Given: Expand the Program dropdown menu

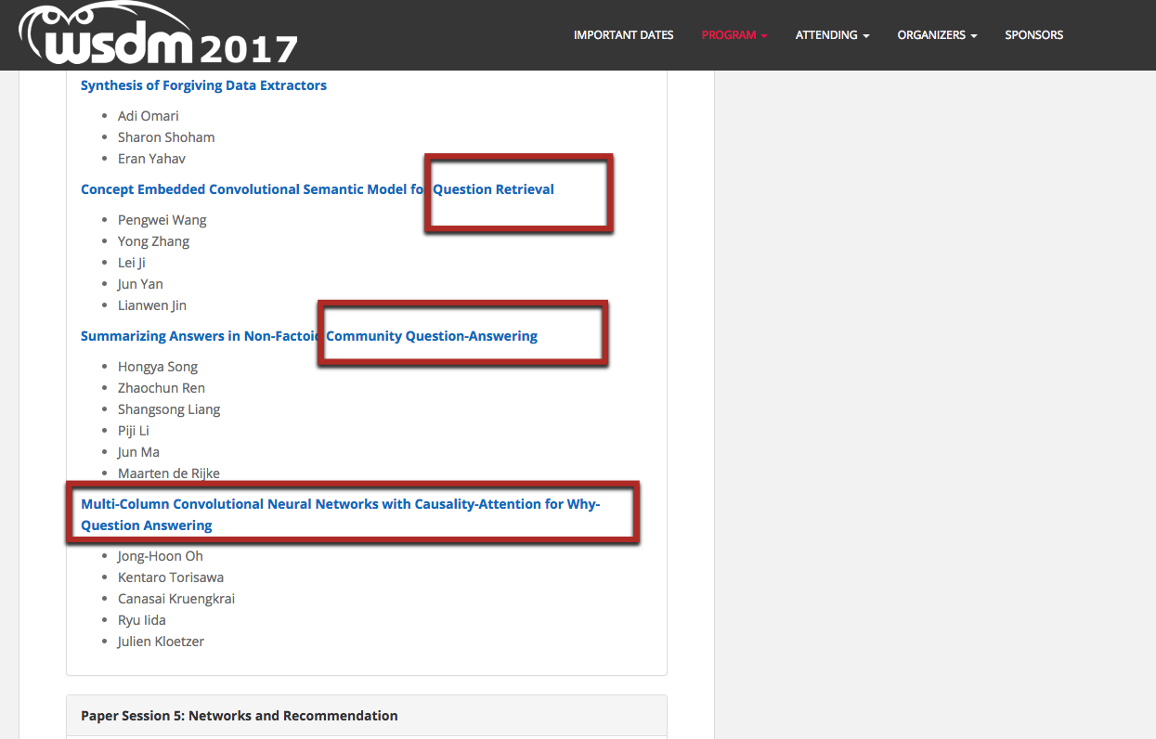Looking at the screenshot, I should (x=734, y=35).
